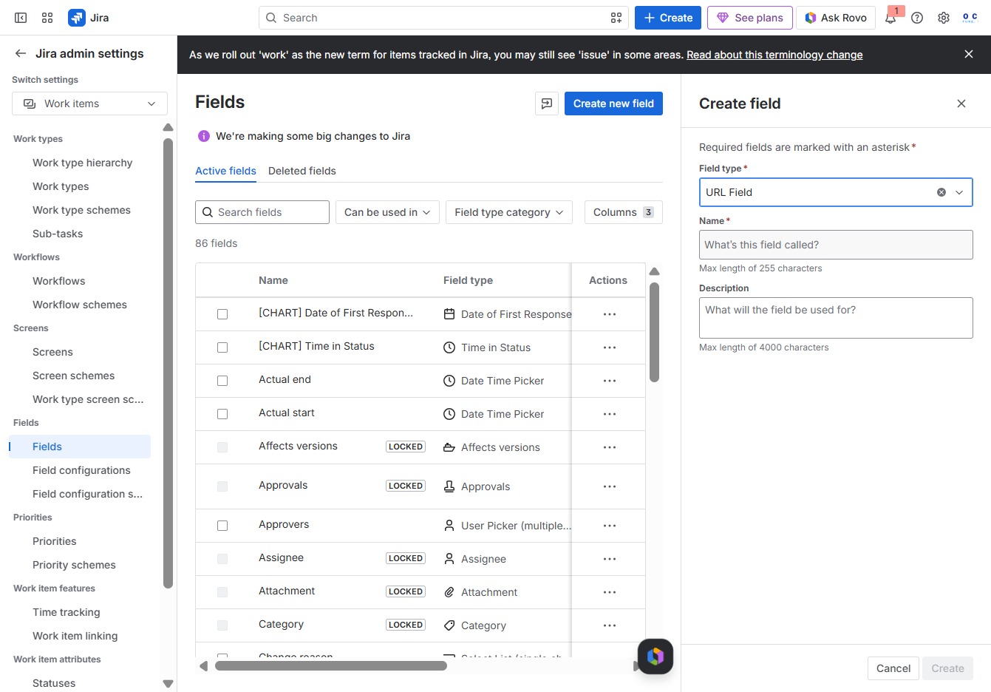Open Ask Rovo
The width and height of the screenshot is (991, 692).
click(x=836, y=18)
